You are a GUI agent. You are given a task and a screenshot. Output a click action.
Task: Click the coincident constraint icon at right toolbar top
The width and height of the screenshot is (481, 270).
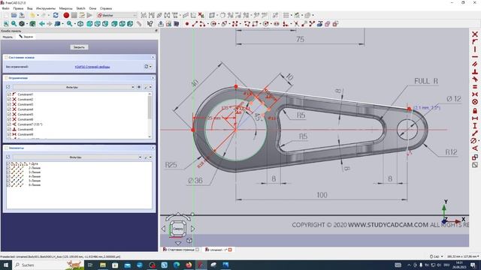pyautogui.click(x=475, y=34)
